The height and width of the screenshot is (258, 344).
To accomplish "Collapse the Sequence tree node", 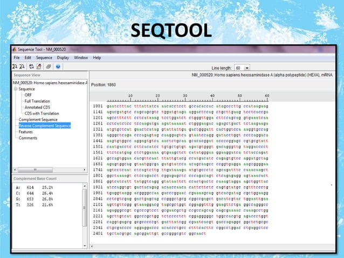I will tap(16, 89).
